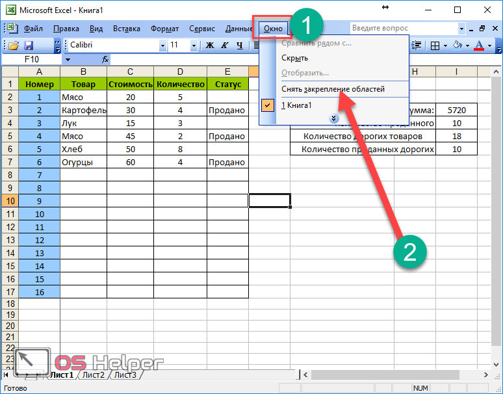Select the cell with value 5720
The height and width of the screenshot is (394, 503).
456,110
